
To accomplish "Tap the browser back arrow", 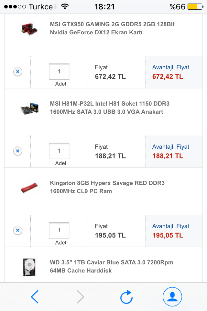I will click(x=35, y=297).
